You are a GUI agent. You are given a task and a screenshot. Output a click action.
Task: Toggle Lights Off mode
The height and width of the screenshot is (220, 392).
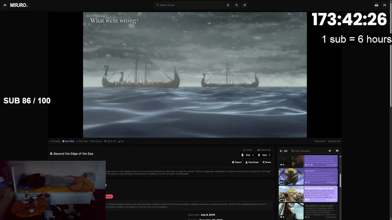110,141
